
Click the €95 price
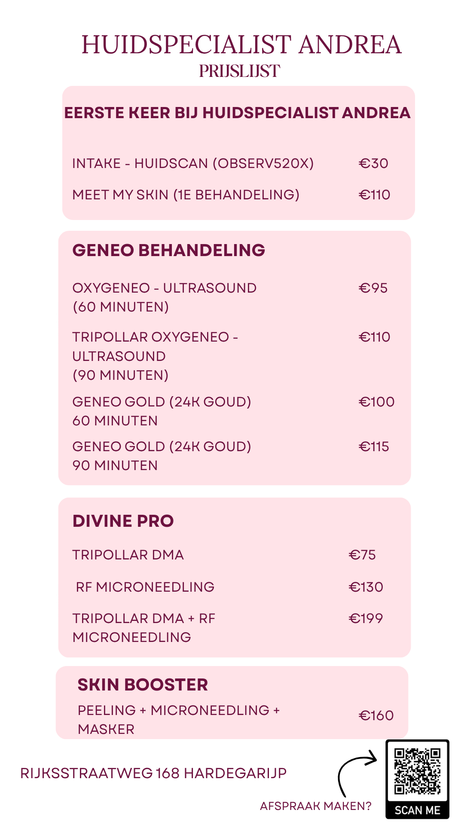373,288
